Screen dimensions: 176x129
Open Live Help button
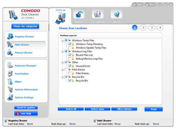tap(26, 114)
